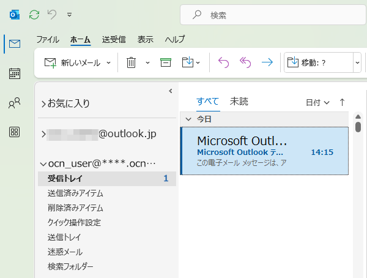The image size is (367, 278).
Task: Expand the お気に入り favorites section
Action: 43,104
